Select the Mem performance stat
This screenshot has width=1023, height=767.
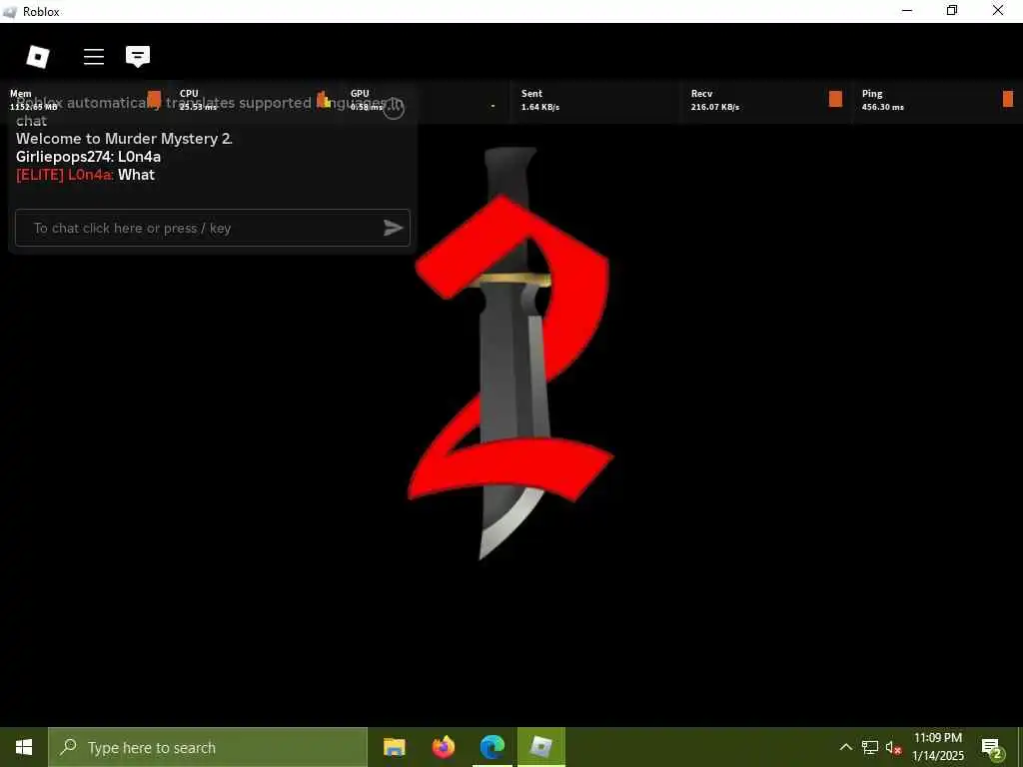[x=85, y=100]
